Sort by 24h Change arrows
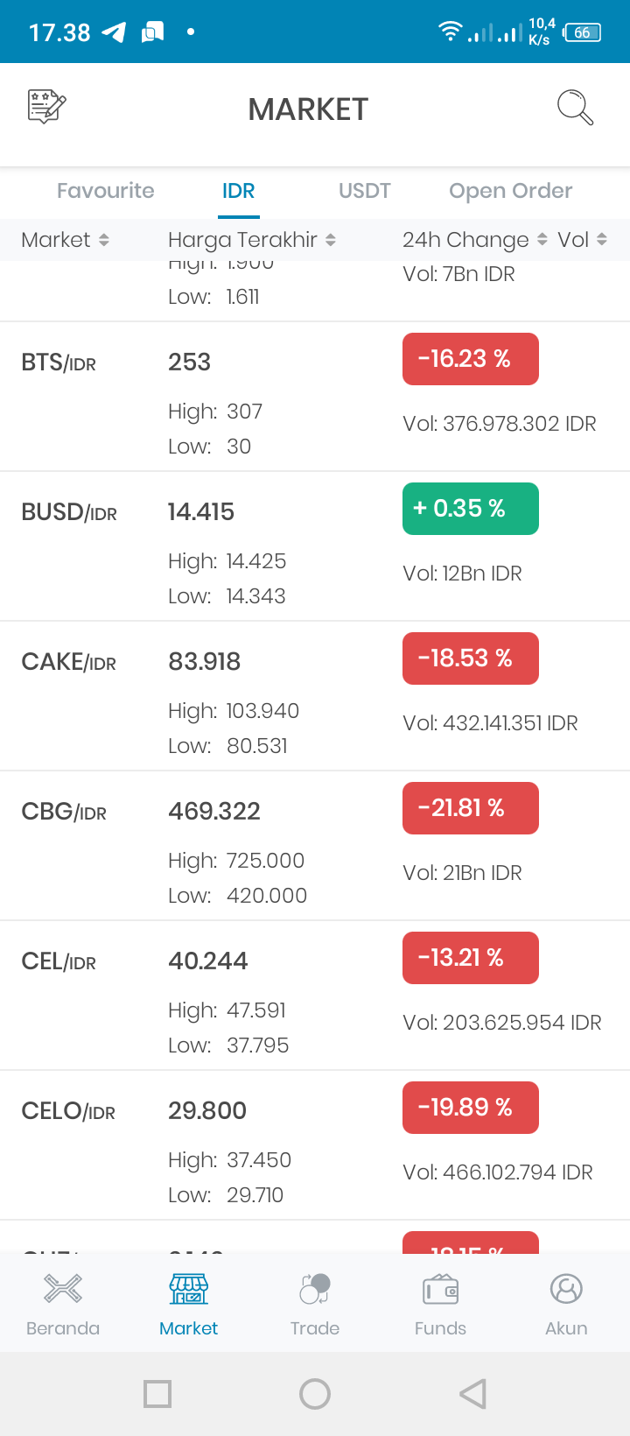 click(x=542, y=240)
